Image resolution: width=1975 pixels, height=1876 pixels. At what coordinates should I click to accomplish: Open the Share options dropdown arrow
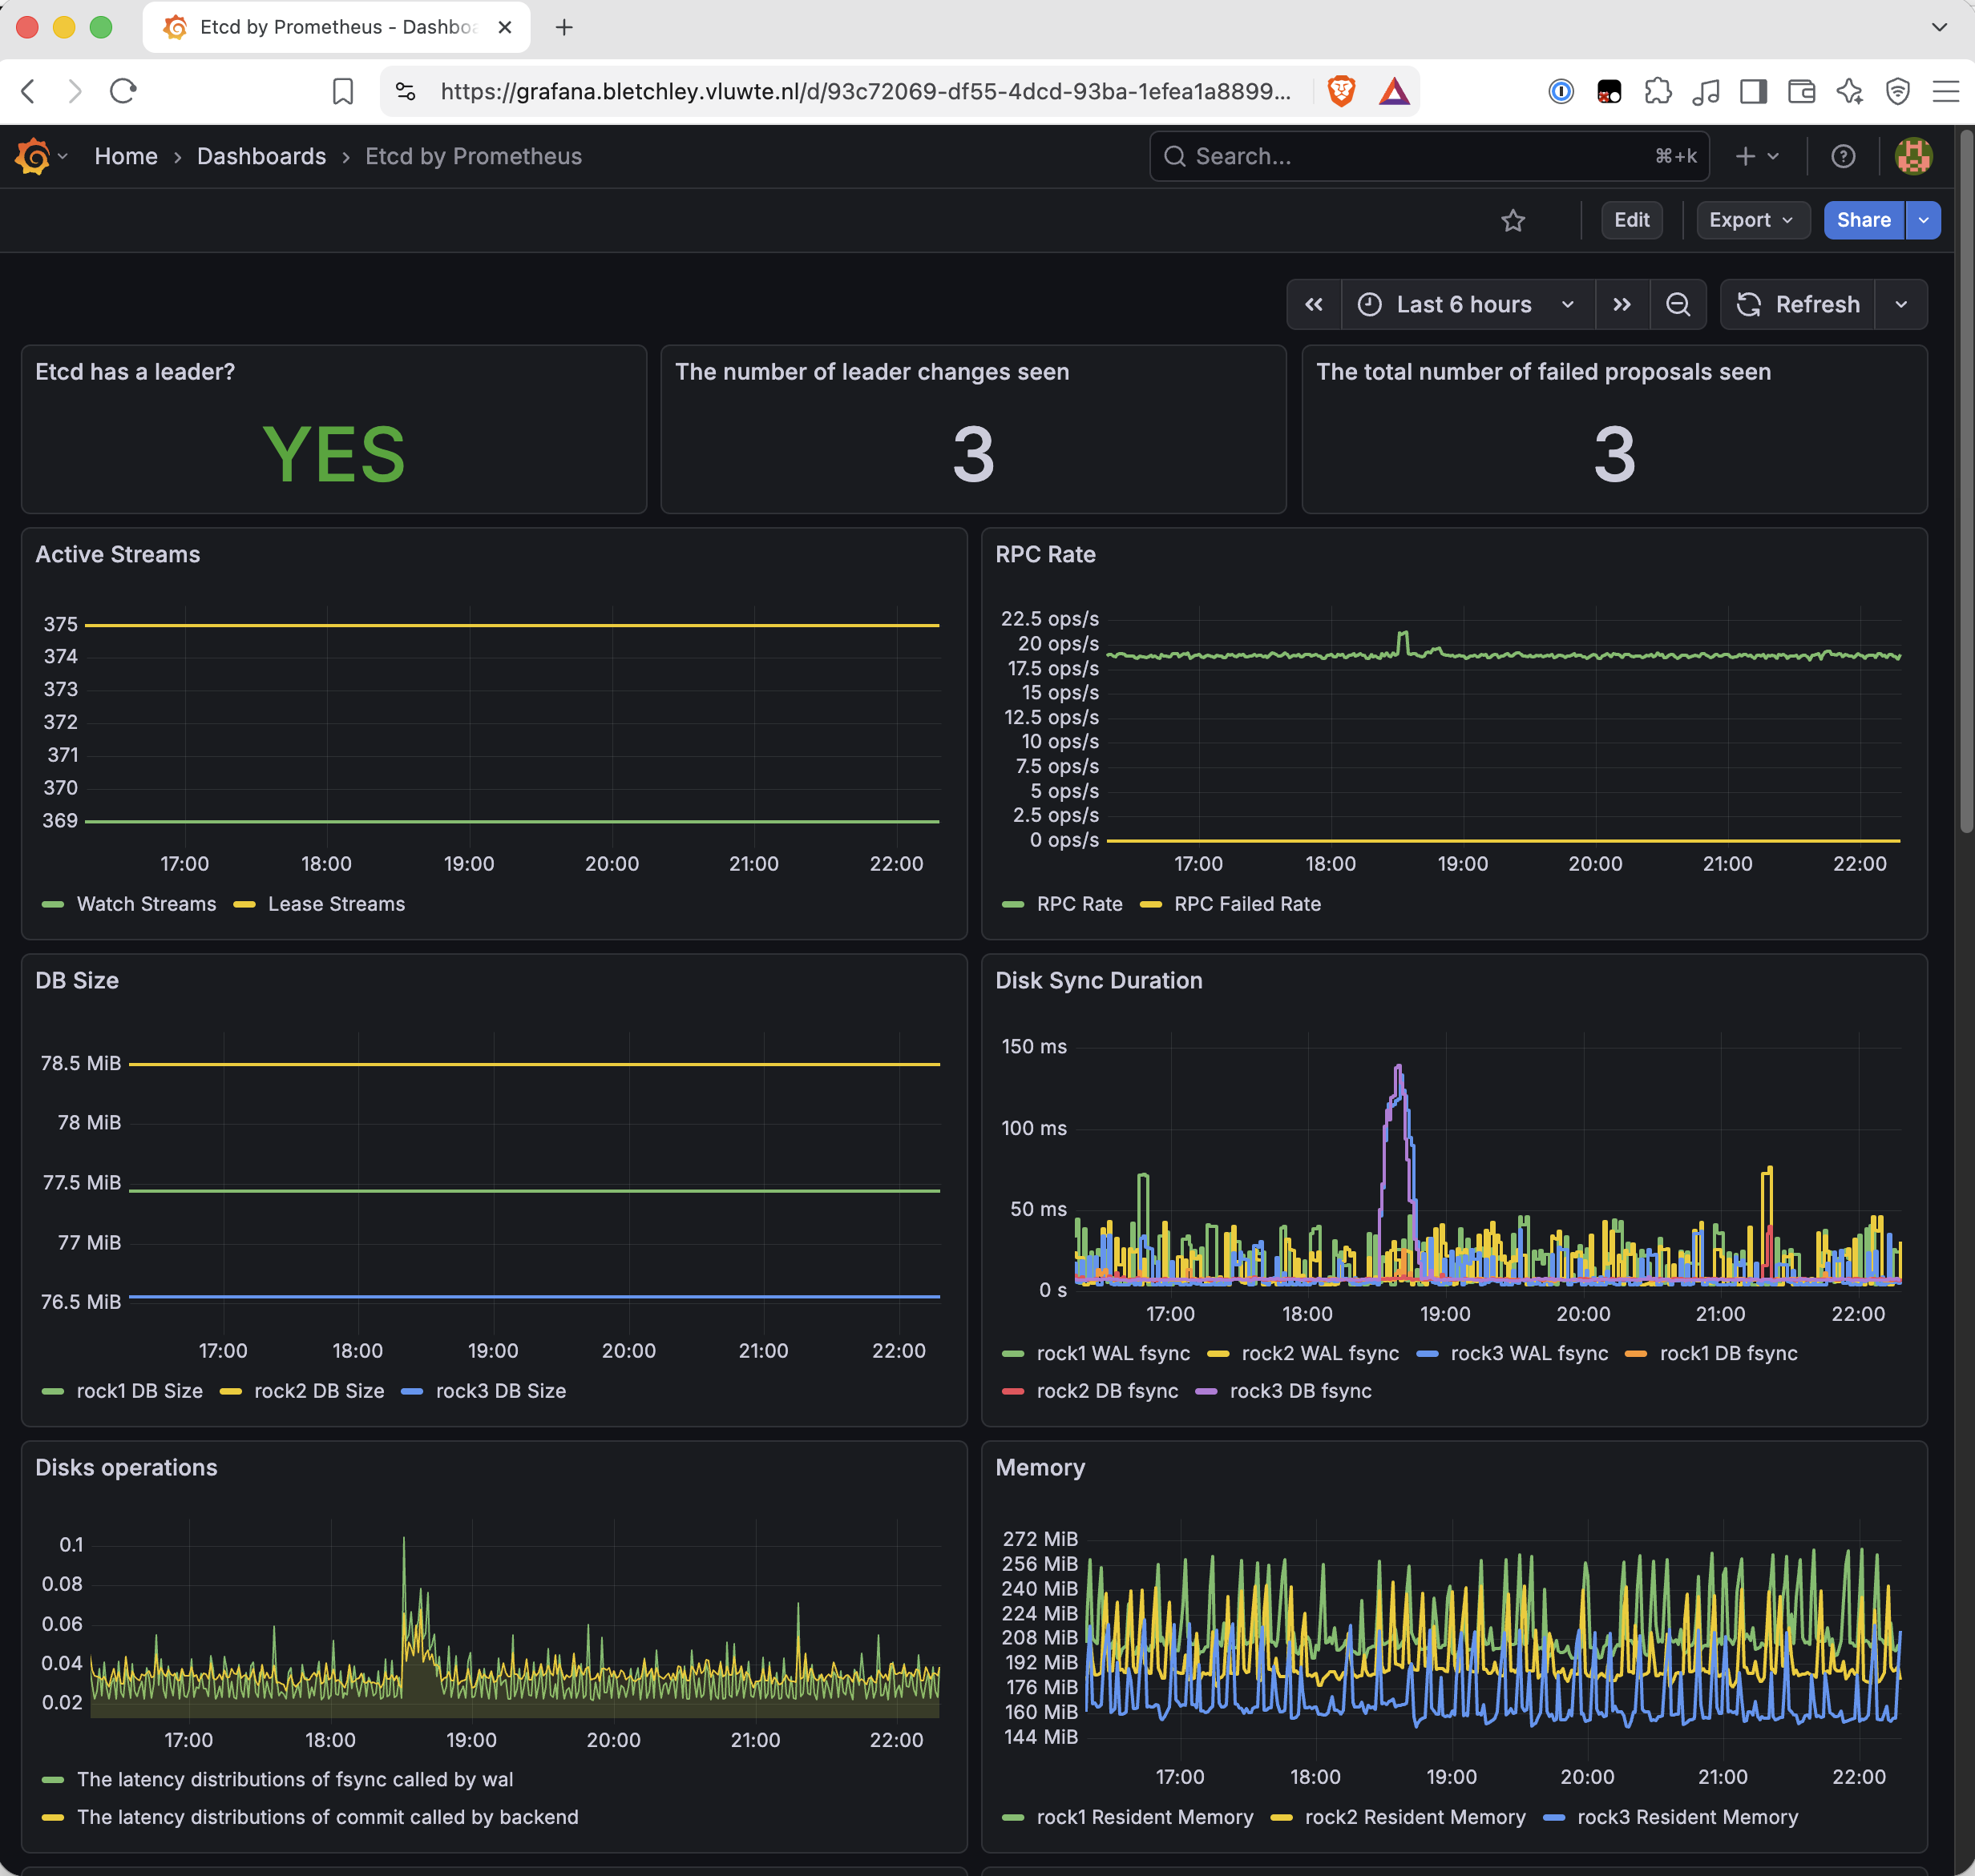click(x=1923, y=220)
